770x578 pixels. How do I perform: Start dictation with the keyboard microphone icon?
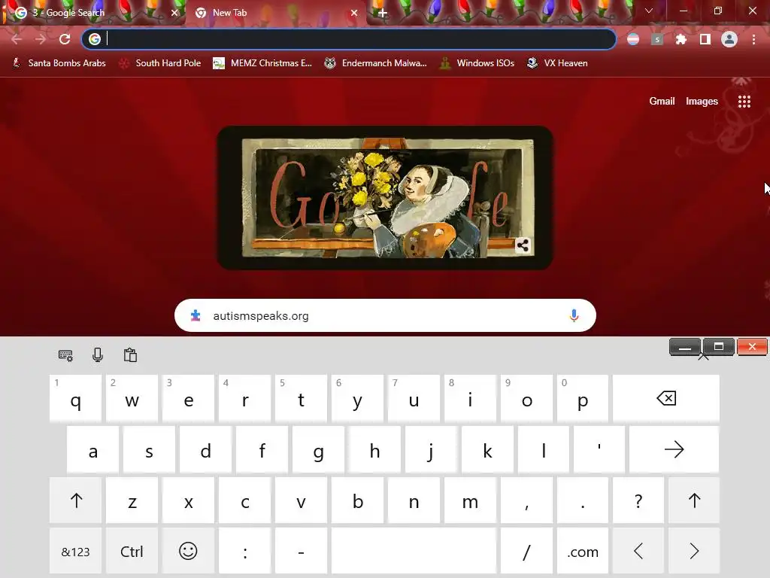(98, 355)
